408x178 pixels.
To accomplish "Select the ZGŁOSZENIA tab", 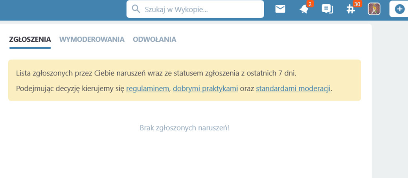I will point(30,40).
